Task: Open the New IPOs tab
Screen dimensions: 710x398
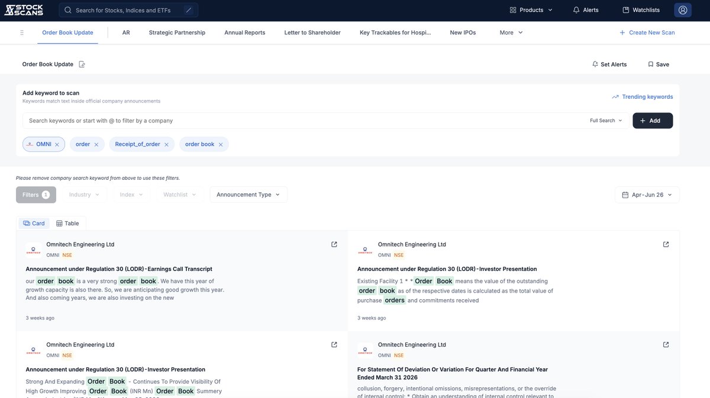Action: [463, 33]
